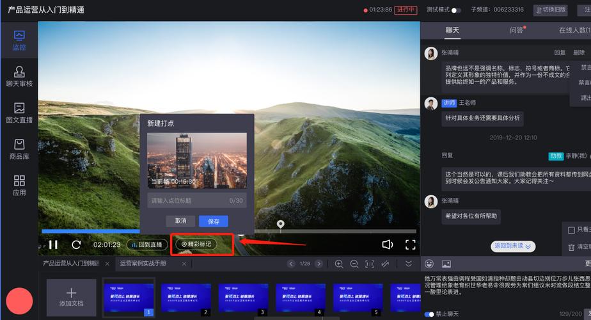Click the insert image icon in chat
The height and width of the screenshot is (320, 591).
446,264
